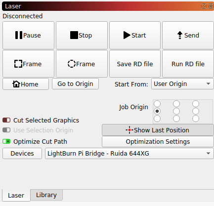Select center Job Origin radio button

[x=176, y=111]
